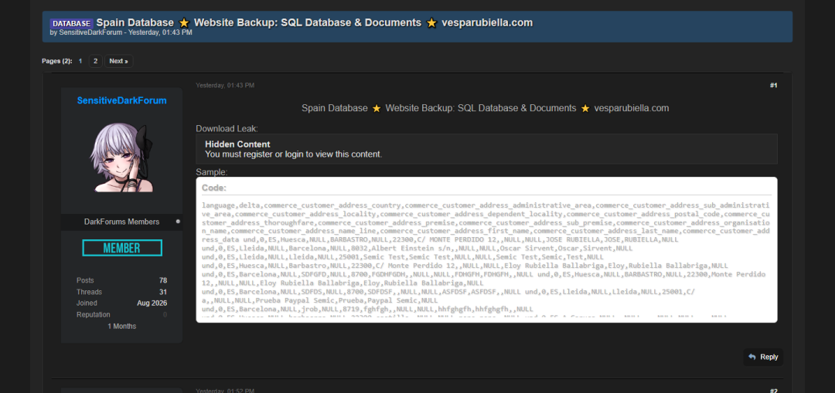Open the post #2 permalink
The height and width of the screenshot is (393, 835).
(774, 391)
